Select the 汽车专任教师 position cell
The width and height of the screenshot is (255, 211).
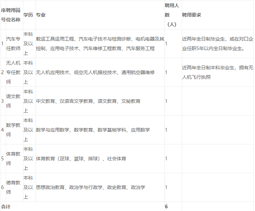[13, 44]
